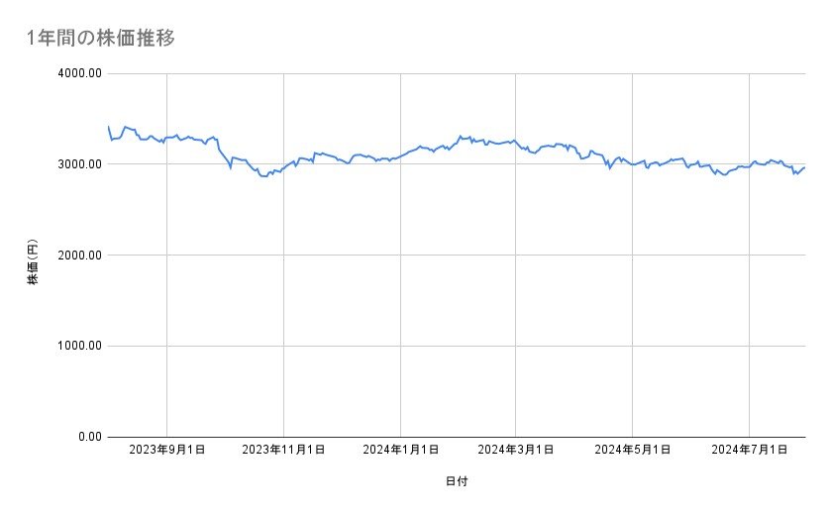Select the 0.00 y-axis label
831x514 pixels.
pos(87,437)
